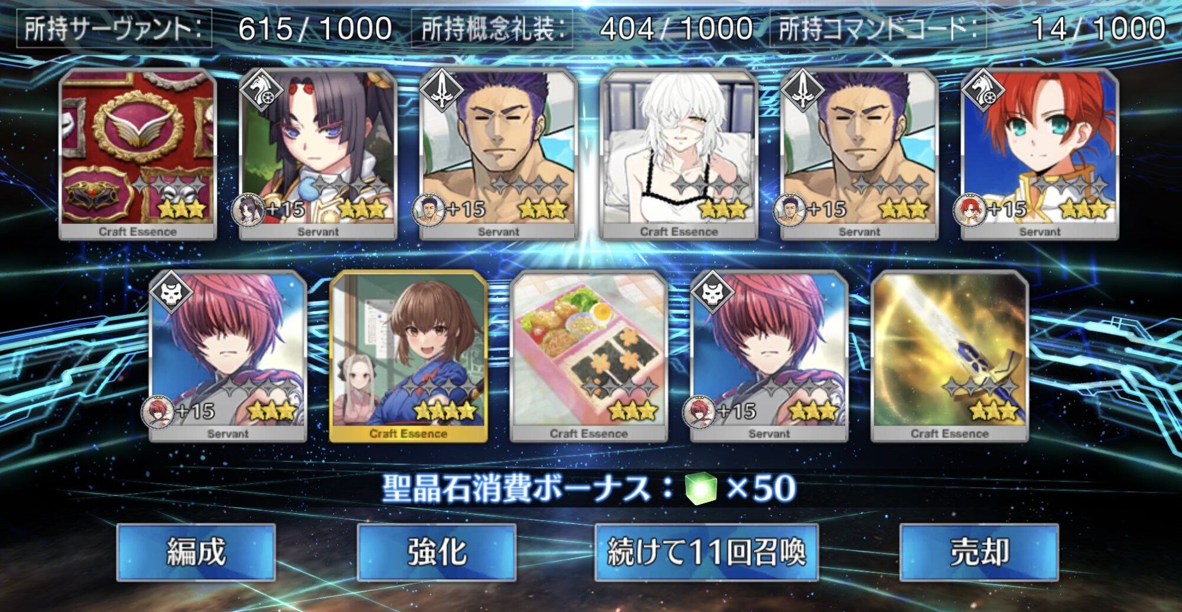Viewport: 1182px width, 612px height.
Task: Tap the green mana prism bonus icon
Action: pos(701,489)
